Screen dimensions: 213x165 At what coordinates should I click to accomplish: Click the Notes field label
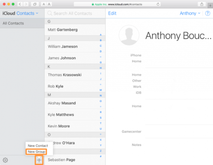(x=137, y=145)
